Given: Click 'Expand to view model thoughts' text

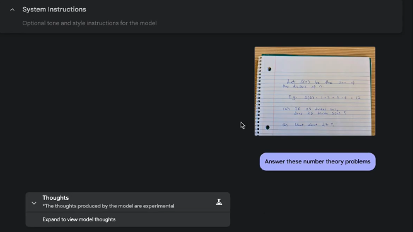Looking at the screenshot, I should [x=79, y=219].
